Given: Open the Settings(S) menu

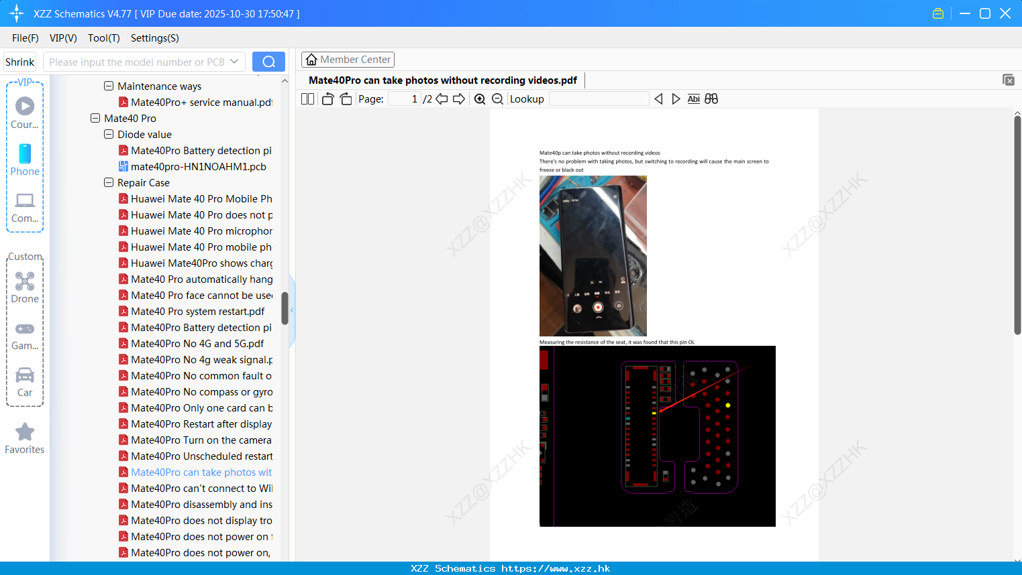Looking at the screenshot, I should 155,38.
